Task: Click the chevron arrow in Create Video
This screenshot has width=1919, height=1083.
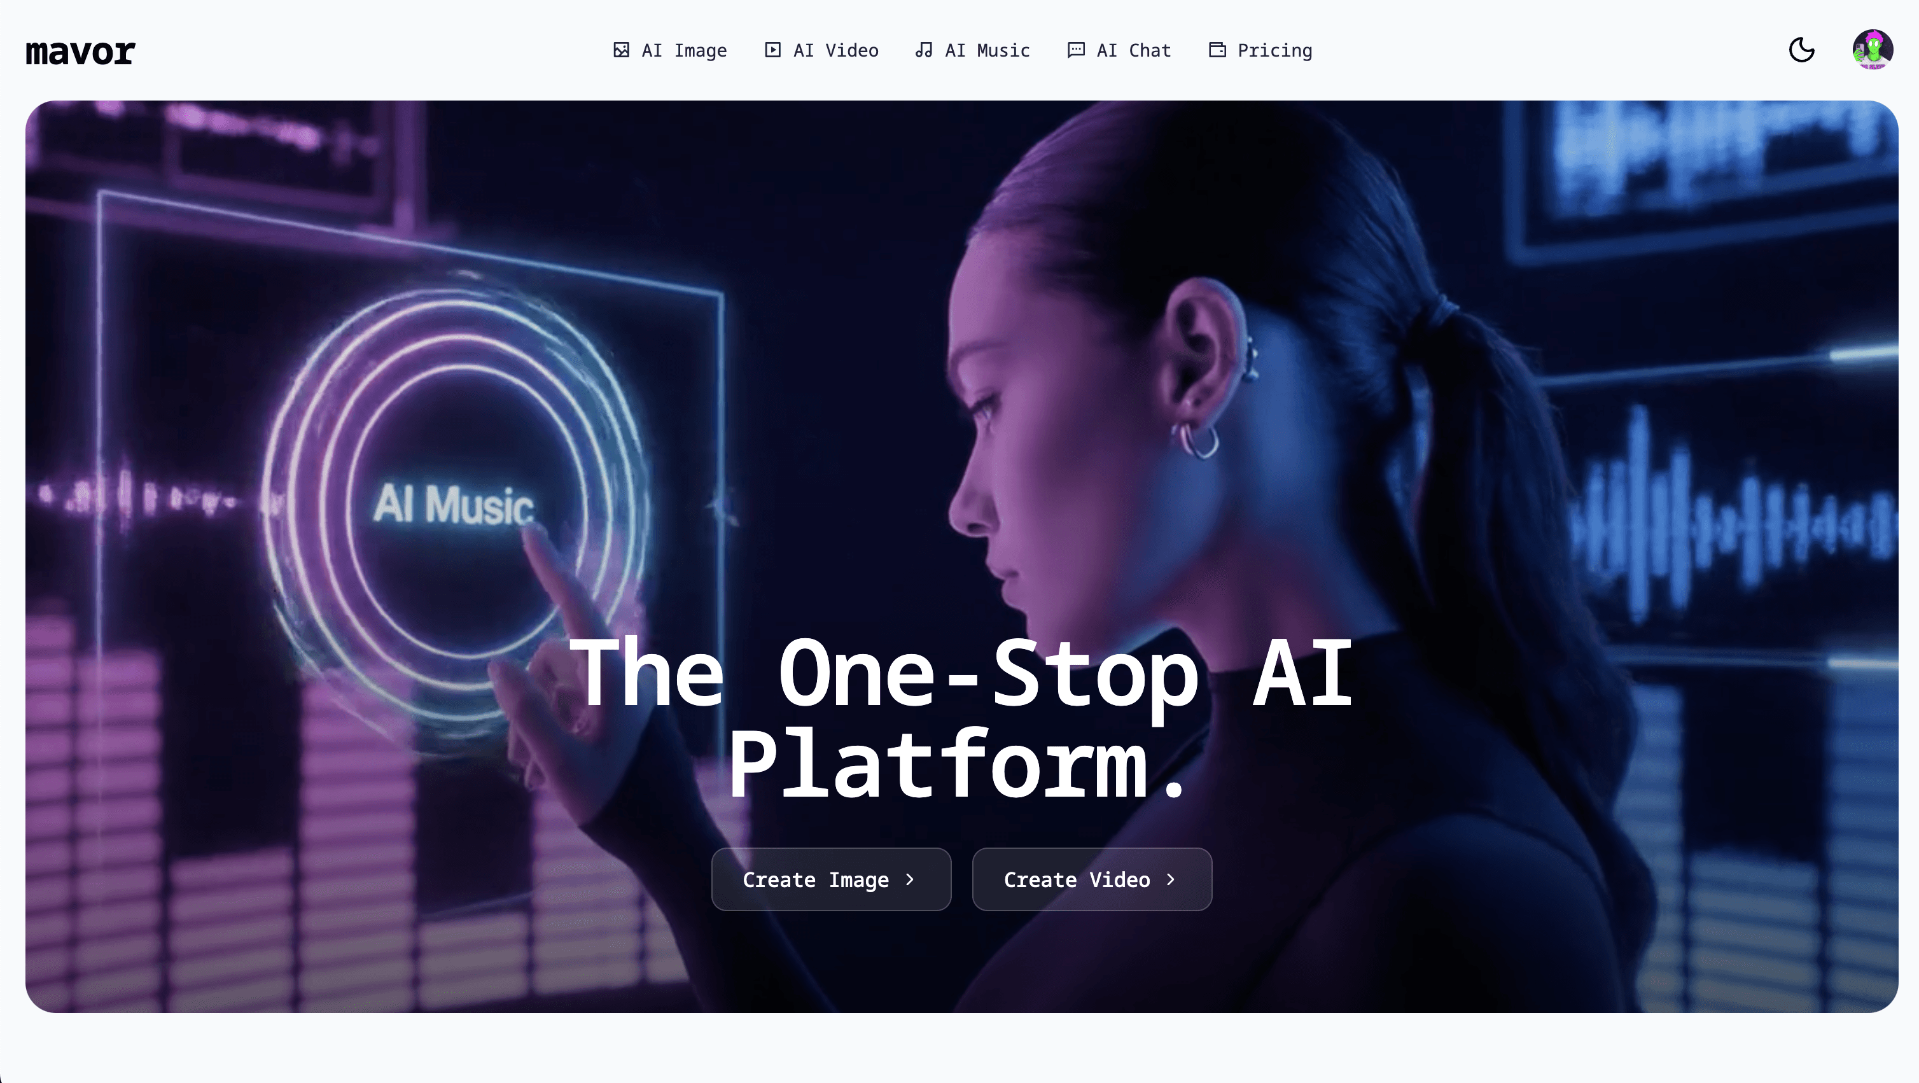Action: click(1171, 879)
